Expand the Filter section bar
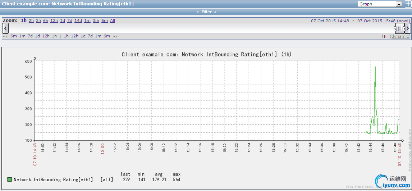Viewport: 412px width, 191px height. tap(206, 12)
